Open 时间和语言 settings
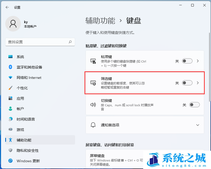211x169 pixels. click(x=40, y=119)
